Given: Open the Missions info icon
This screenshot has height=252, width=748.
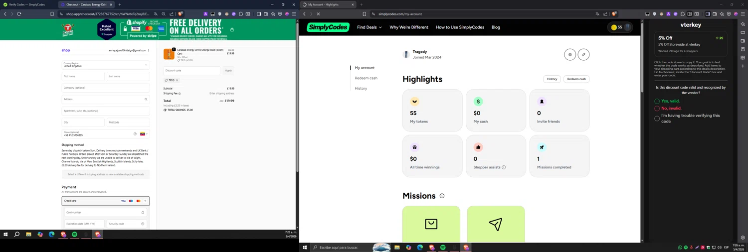Looking at the screenshot, I should click(x=442, y=196).
